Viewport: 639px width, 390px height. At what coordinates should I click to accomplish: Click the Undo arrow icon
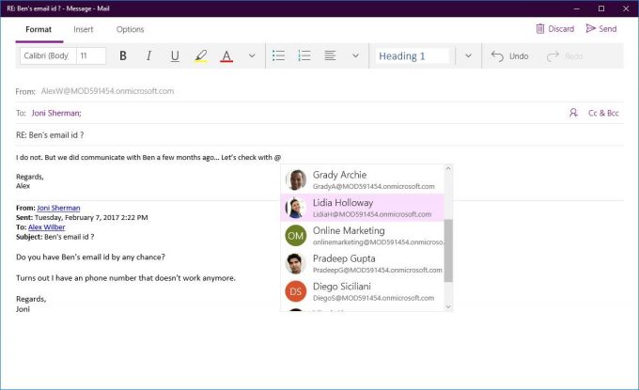click(497, 56)
